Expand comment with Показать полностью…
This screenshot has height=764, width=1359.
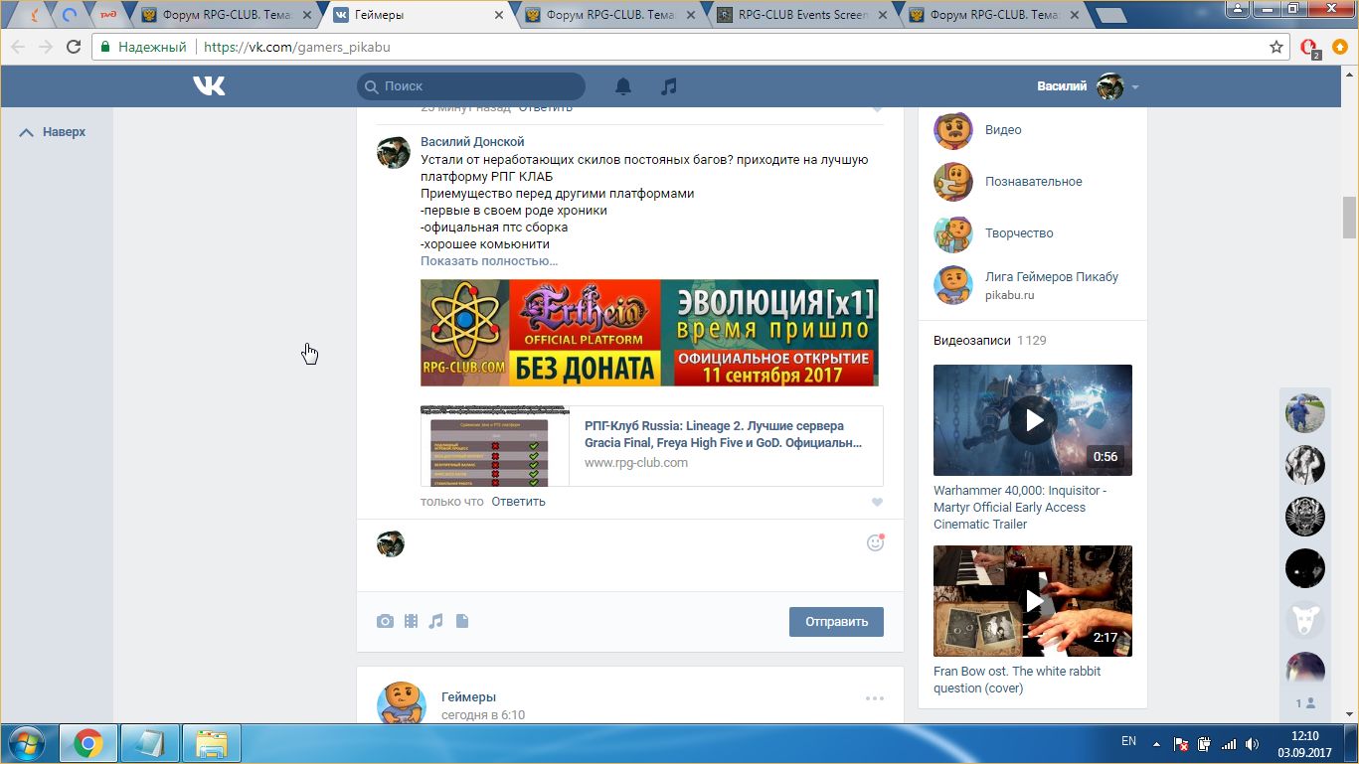489,261
